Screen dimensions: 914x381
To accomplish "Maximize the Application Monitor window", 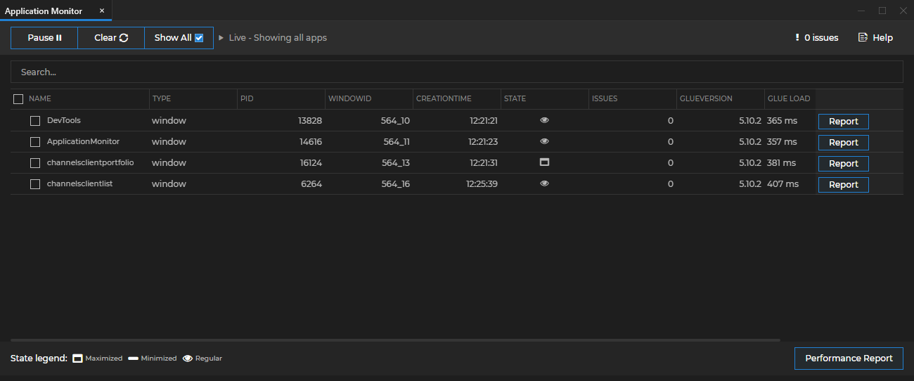I will point(882,11).
